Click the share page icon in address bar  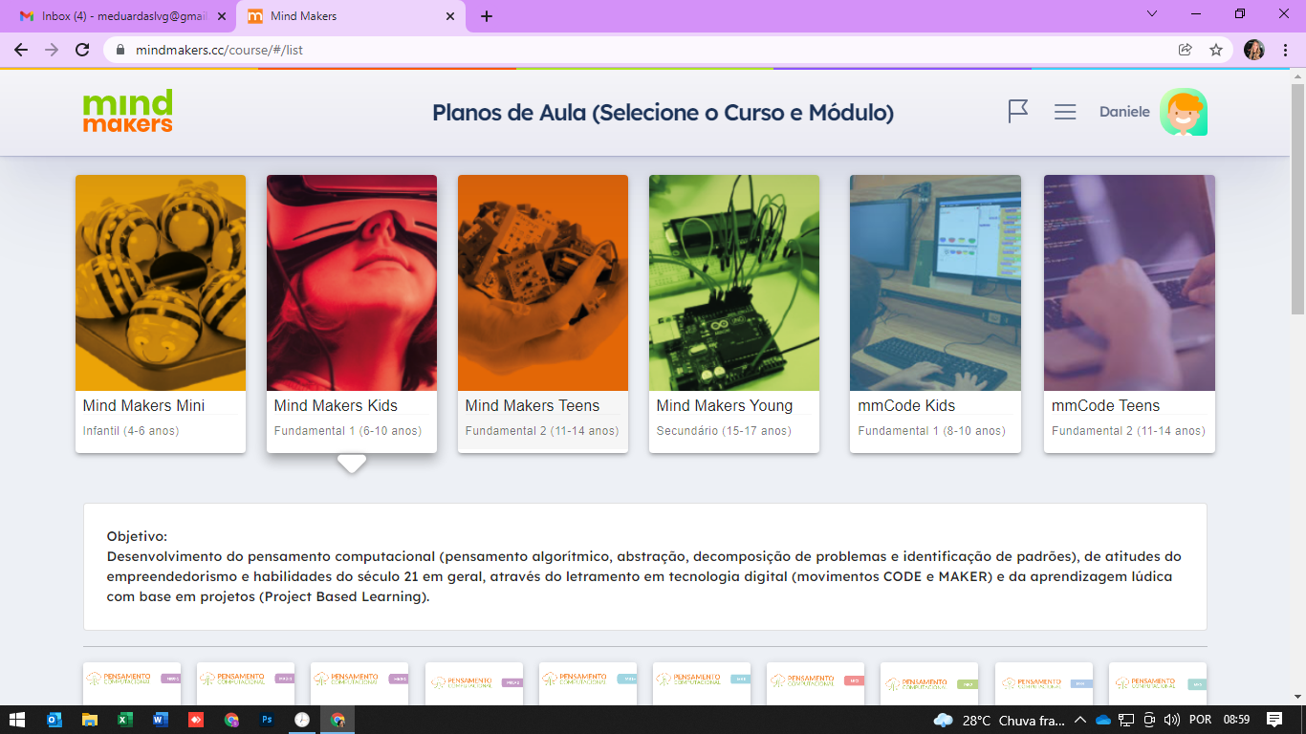pos(1186,50)
